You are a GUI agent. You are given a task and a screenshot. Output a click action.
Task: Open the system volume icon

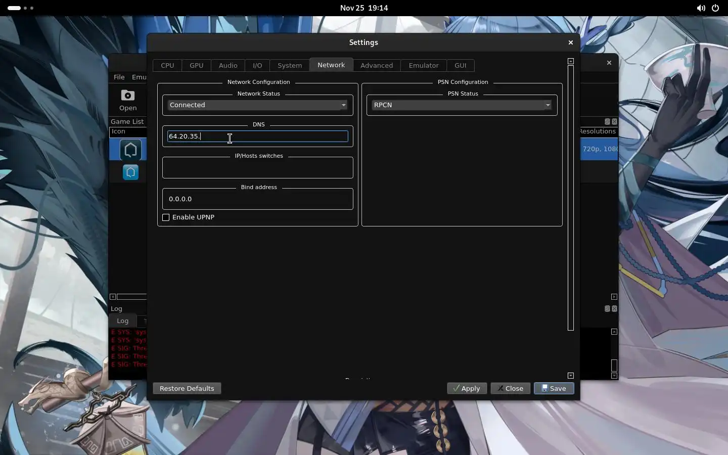pyautogui.click(x=701, y=8)
